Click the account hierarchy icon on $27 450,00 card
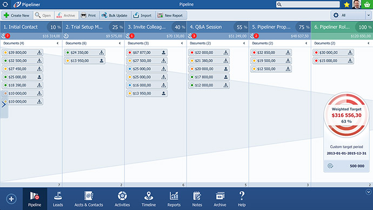This screenshot has width=373, height=210. 39,69
